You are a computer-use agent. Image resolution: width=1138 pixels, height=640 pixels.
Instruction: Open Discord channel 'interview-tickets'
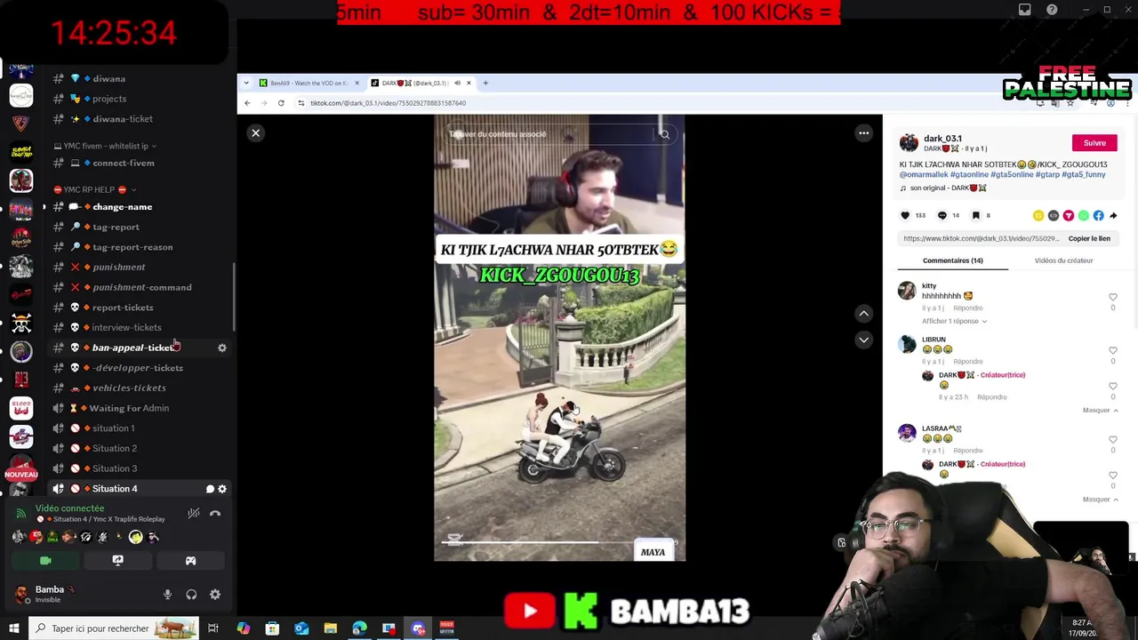126,327
